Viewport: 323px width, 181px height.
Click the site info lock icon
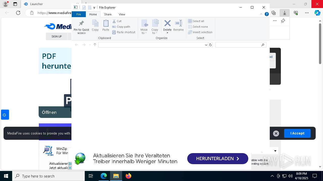32,13
